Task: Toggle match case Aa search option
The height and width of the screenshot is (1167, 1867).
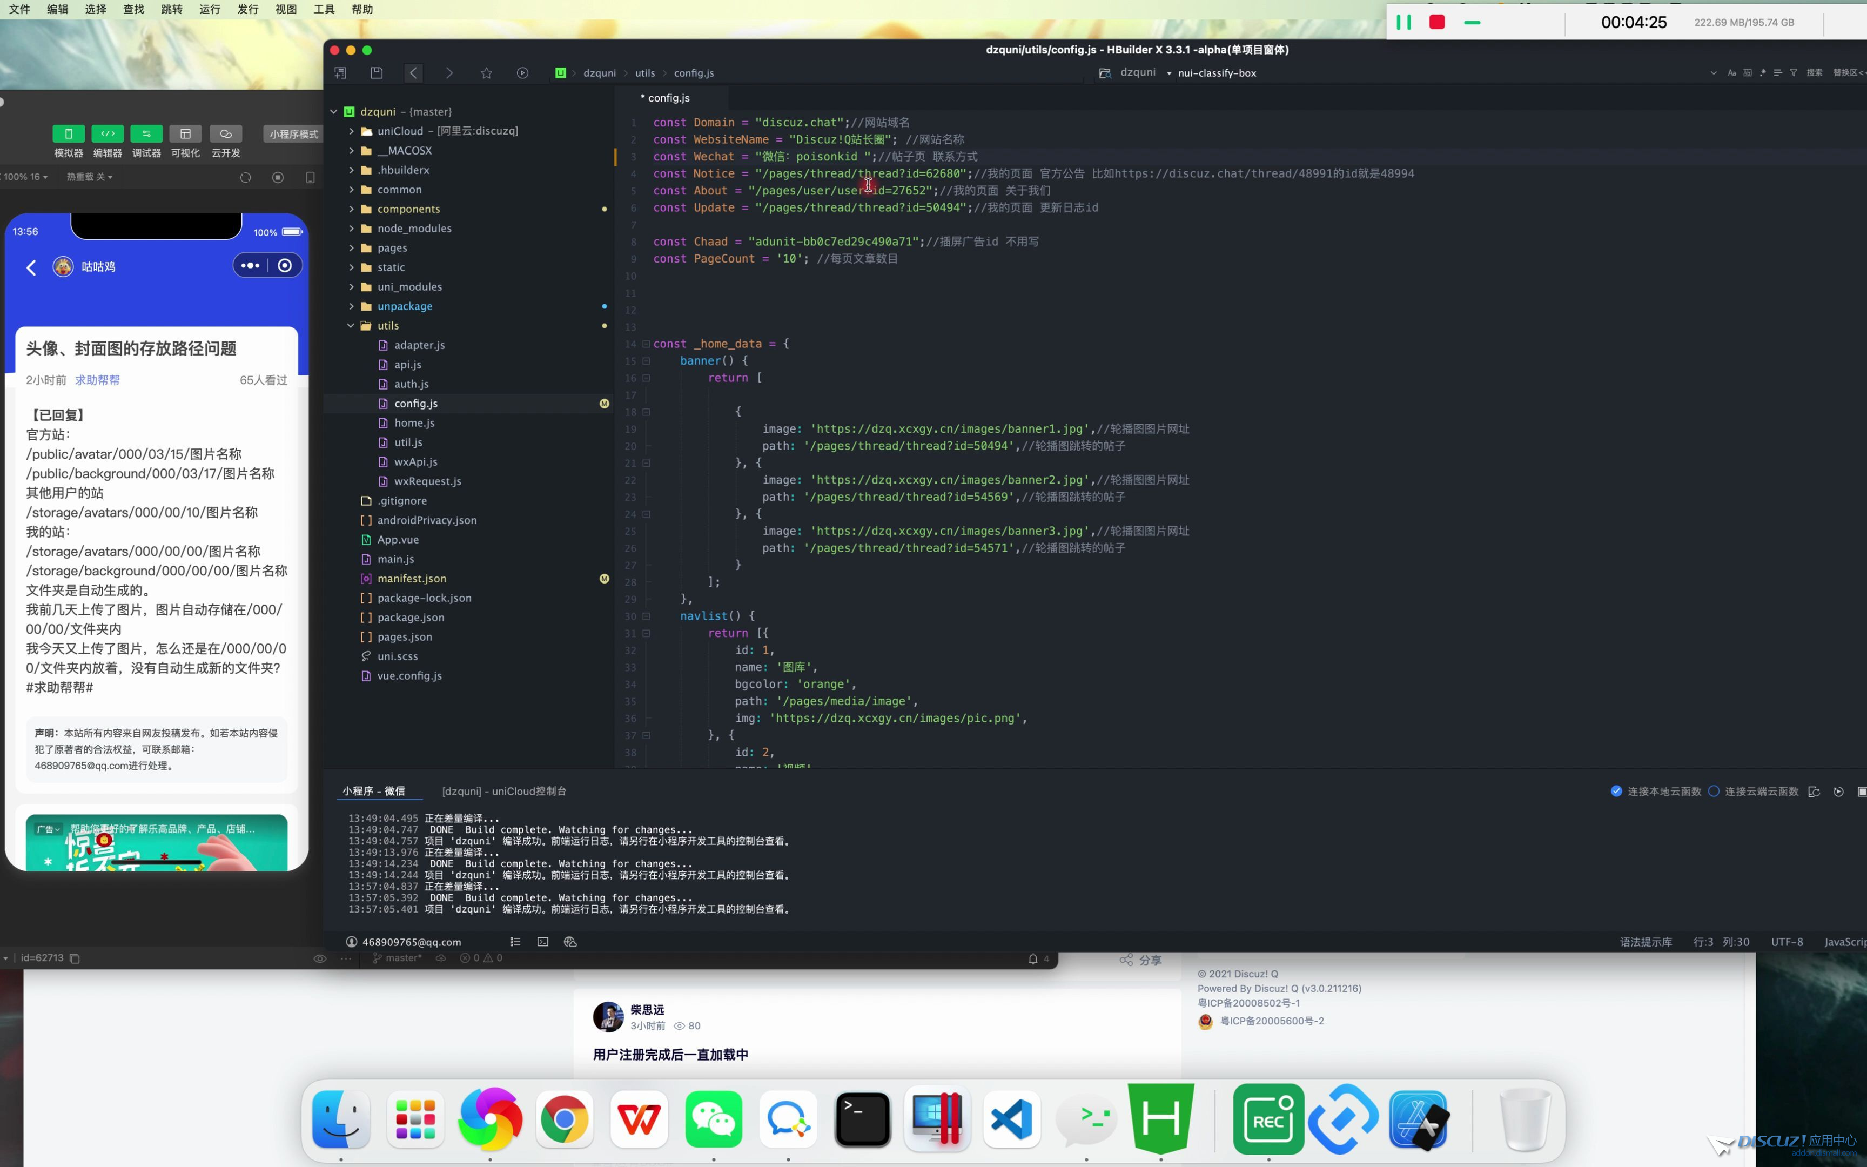Action: 1732,72
